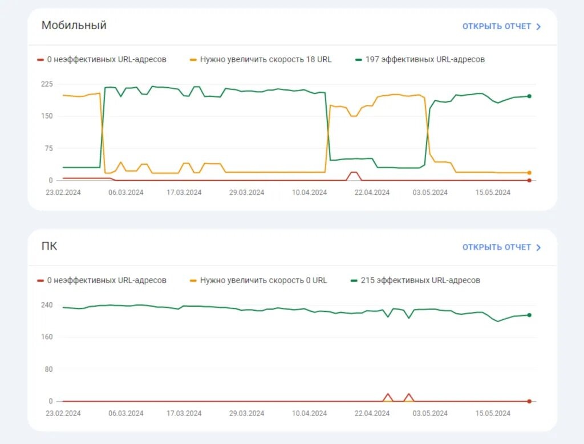Click Y-axis value 150 on Мобильный chart
The height and width of the screenshot is (444, 584).
point(47,116)
